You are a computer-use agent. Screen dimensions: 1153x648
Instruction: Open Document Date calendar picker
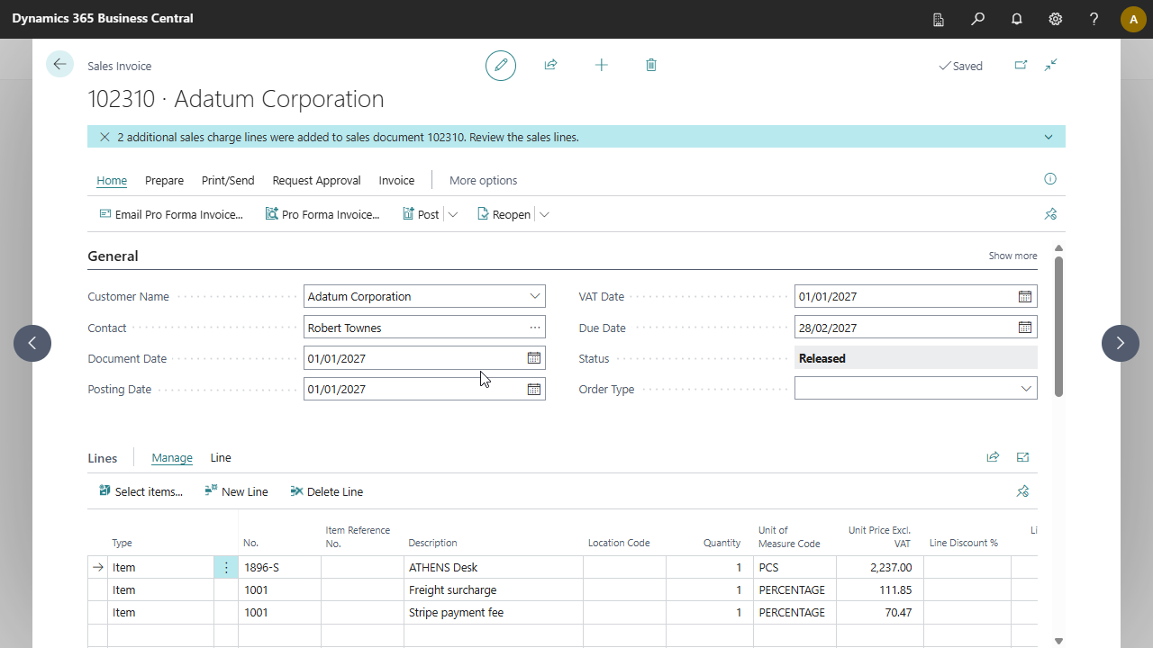(534, 358)
